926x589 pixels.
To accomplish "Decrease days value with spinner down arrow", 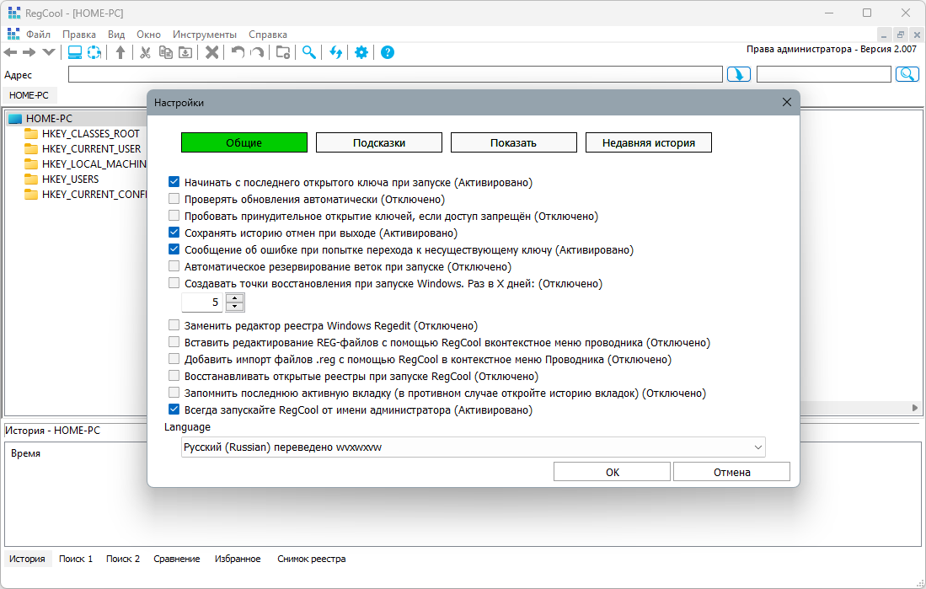I will coord(235,307).
